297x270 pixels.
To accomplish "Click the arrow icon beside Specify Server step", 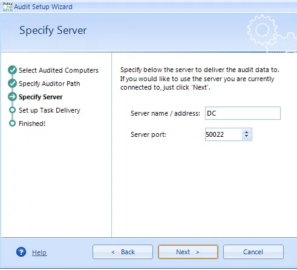I will click(12, 97).
